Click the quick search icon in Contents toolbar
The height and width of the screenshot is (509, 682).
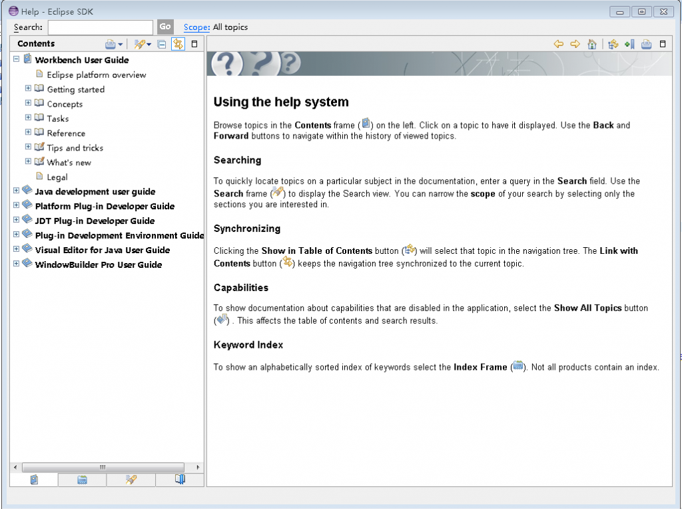pyautogui.click(x=139, y=44)
